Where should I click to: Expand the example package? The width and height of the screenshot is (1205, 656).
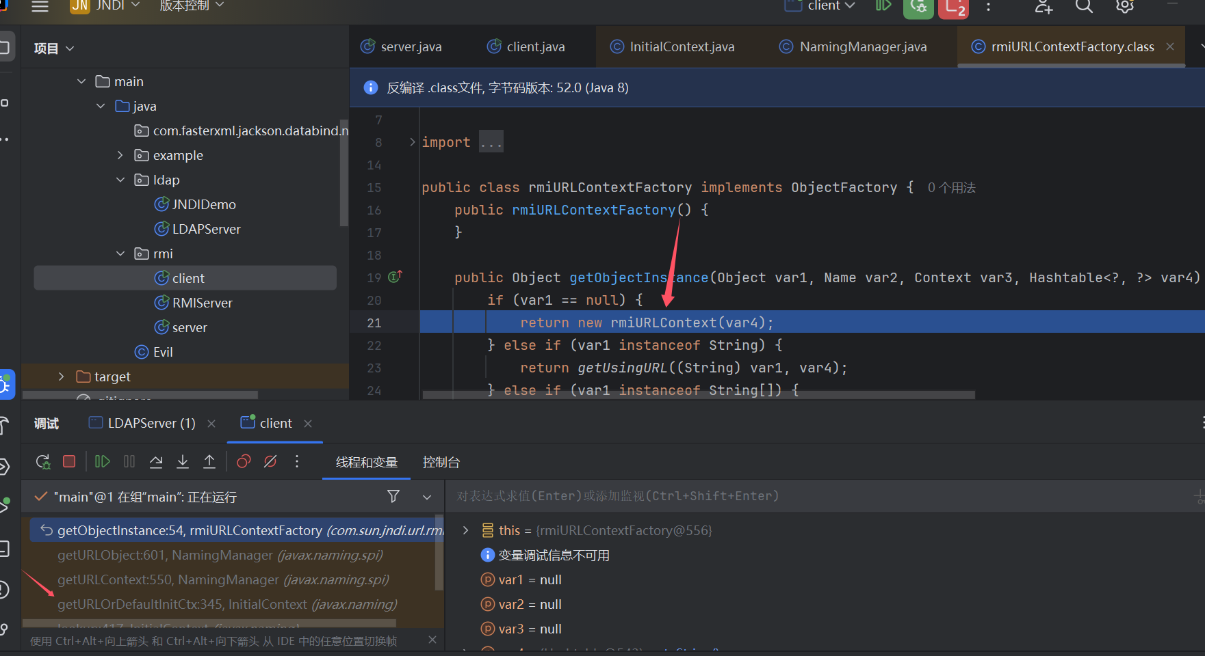point(120,155)
